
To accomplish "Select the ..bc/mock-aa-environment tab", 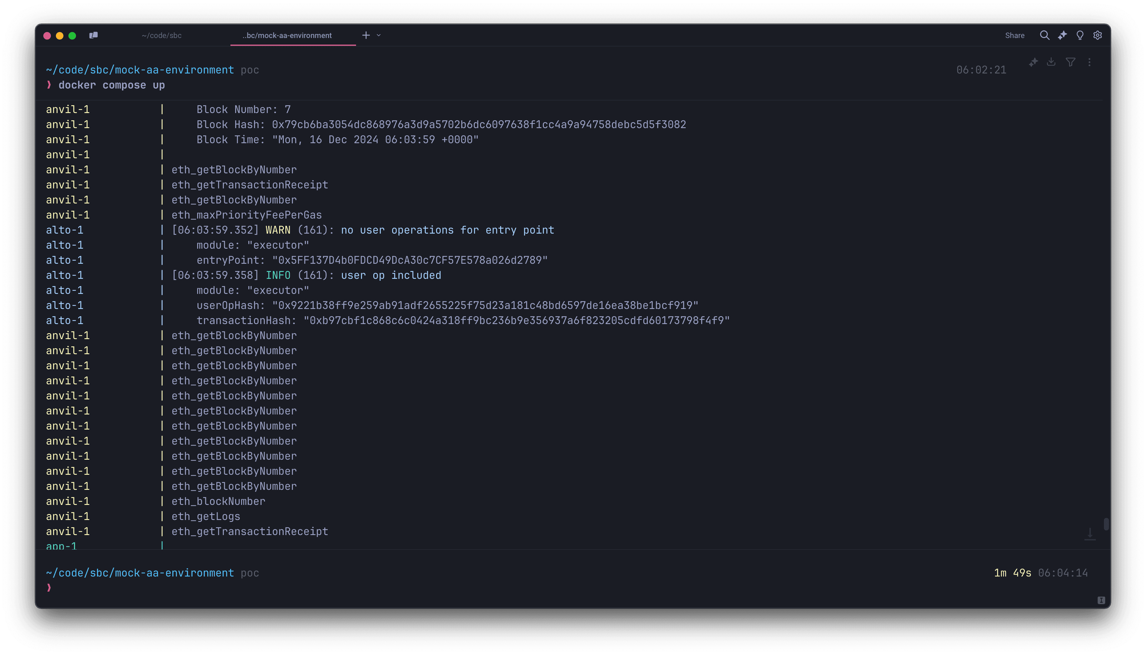I will [x=287, y=35].
